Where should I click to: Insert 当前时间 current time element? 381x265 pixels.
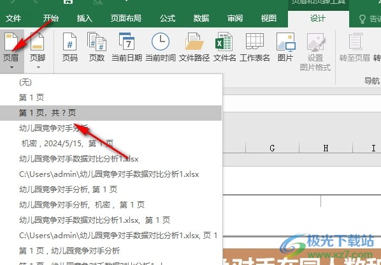(x=161, y=47)
